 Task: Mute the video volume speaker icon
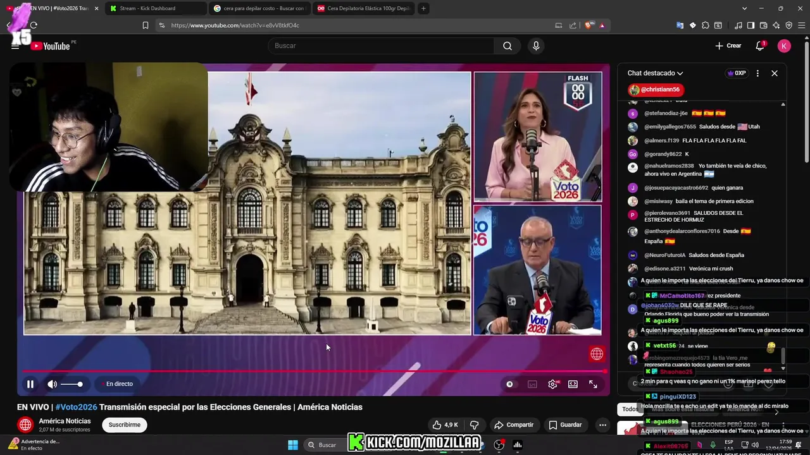pyautogui.click(x=52, y=384)
